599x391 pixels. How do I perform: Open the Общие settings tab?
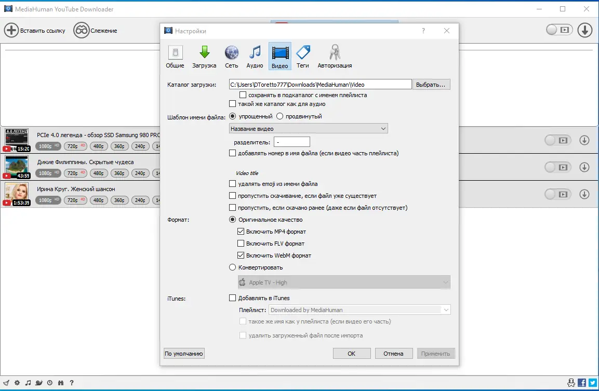pyautogui.click(x=175, y=56)
